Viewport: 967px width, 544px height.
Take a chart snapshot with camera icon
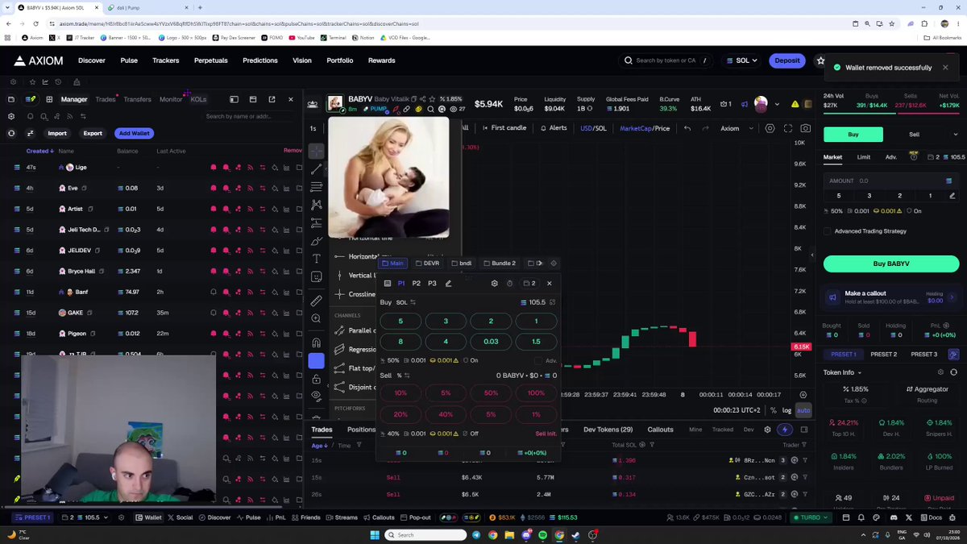tap(805, 128)
